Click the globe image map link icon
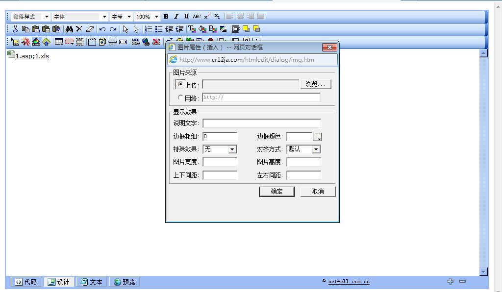The width and height of the screenshot is (502, 292). click(146, 42)
